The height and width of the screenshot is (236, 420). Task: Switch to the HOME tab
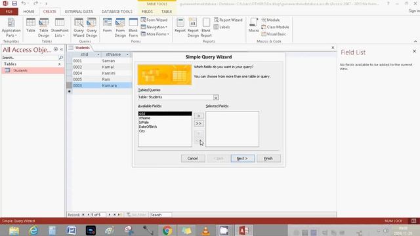click(x=29, y=12)
